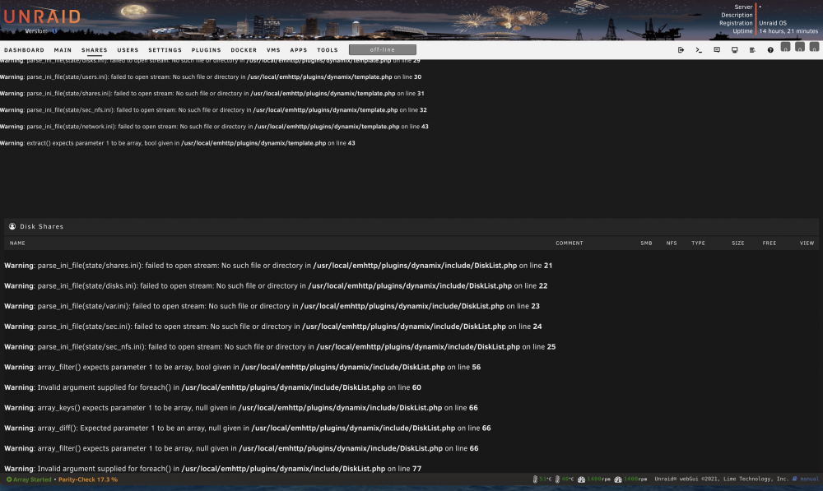Open the Apps tab
The image size is (823, 491).
[x=298, y=50]
